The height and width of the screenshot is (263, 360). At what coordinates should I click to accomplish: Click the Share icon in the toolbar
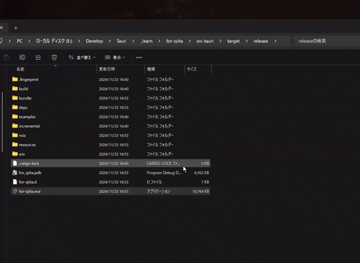(38, 57)
